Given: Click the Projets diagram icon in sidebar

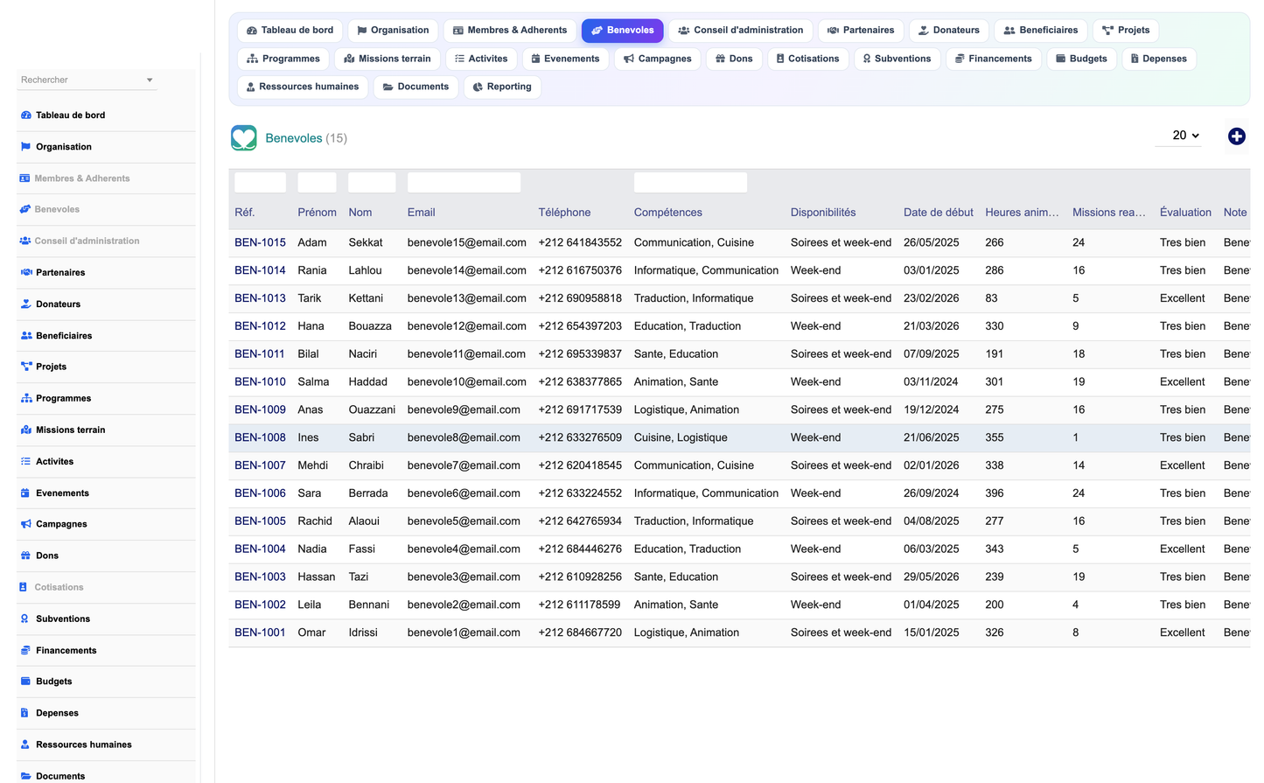Looking at the screenshot, I should coord(26,367).
